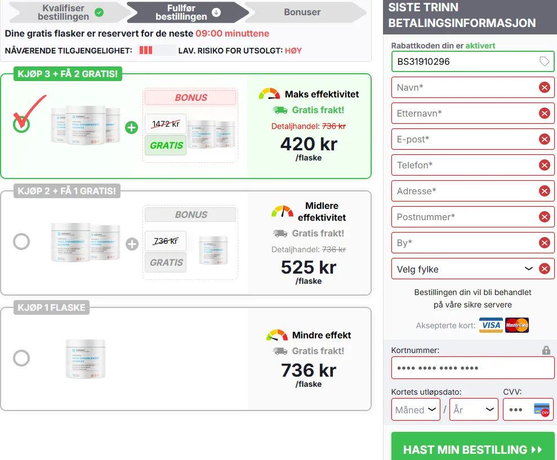Select the Kjøp 3 + få 2 gratis option

(21, 124)
